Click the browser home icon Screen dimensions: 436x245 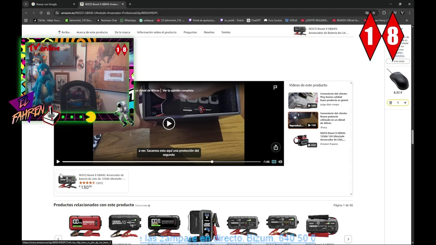pos(48,13)
